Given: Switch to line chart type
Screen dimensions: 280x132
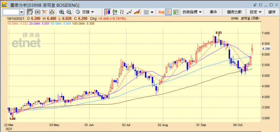Looking at the screenshot, I should click(129, 12).
